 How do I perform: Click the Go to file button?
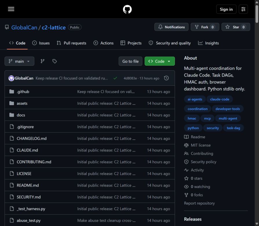pyautogui.click(x=130, y=61)
